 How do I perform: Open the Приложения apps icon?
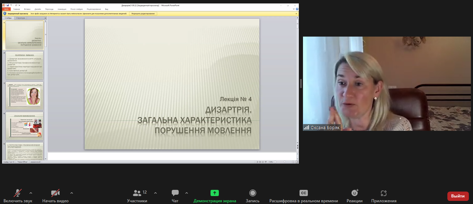[x=383, y=193]
